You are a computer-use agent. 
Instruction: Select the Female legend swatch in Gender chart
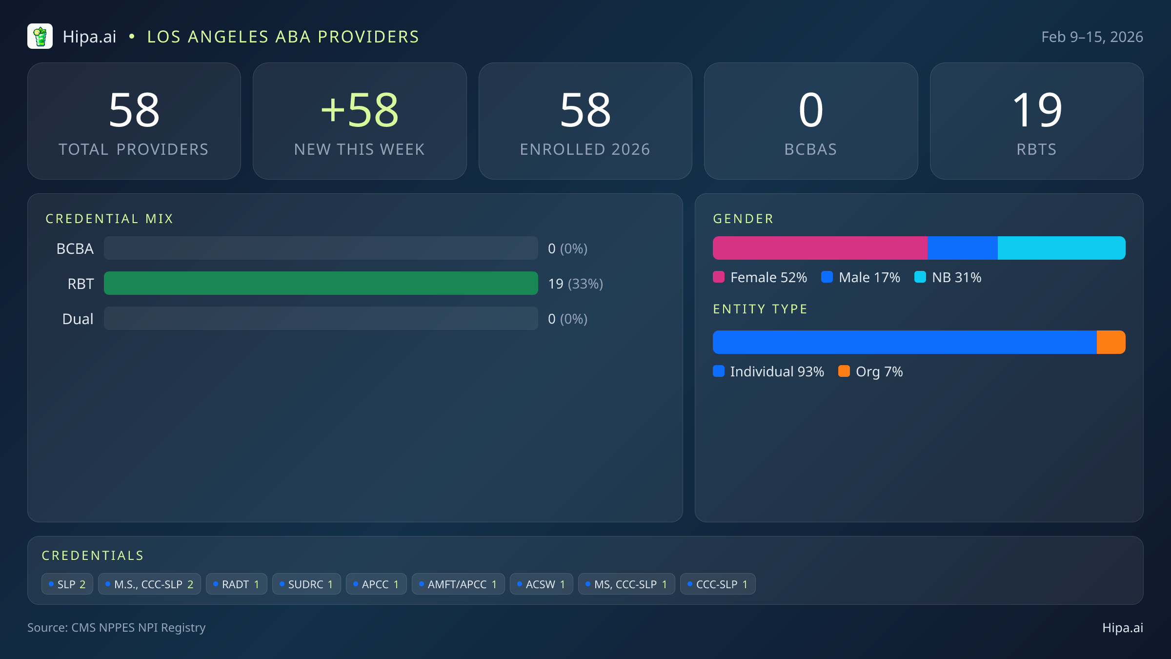point(719,277)
